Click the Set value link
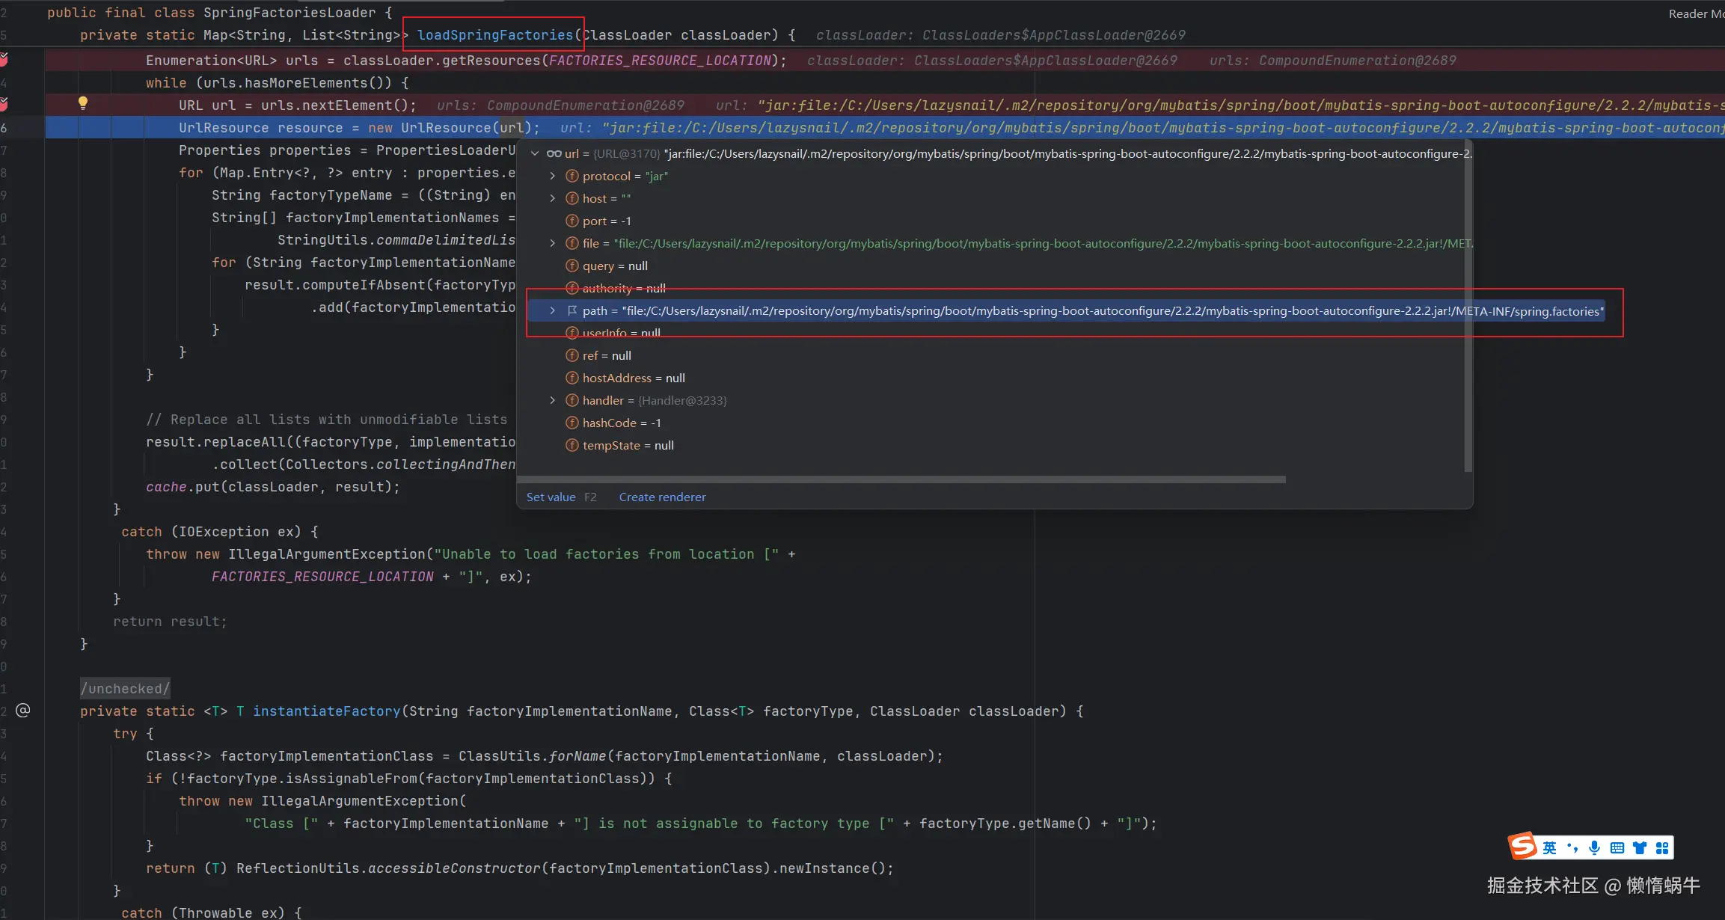 (x=551, y=497)
